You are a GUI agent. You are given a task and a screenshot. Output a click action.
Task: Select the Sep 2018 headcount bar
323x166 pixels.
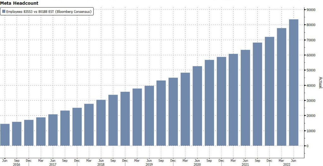pyautogui.click(x=113, y=120)
